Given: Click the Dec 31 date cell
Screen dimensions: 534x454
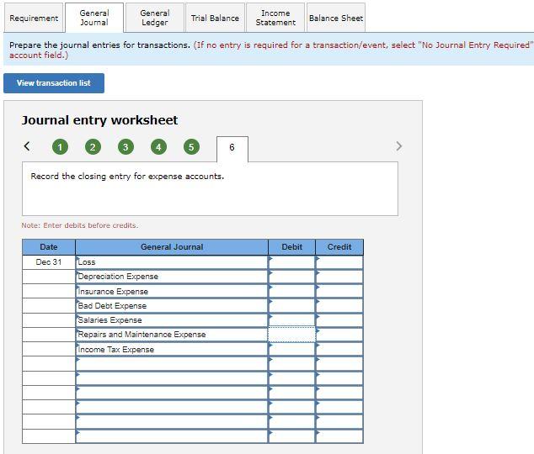Looking at the screenshot, I should tap(49, 262).
